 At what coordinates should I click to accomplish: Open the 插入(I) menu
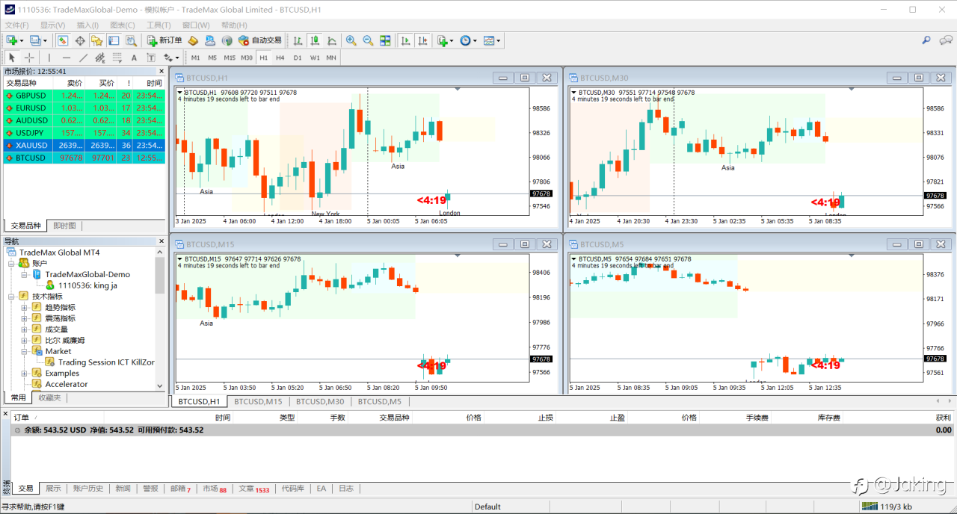pyautogui.click(x=89, y=25)
